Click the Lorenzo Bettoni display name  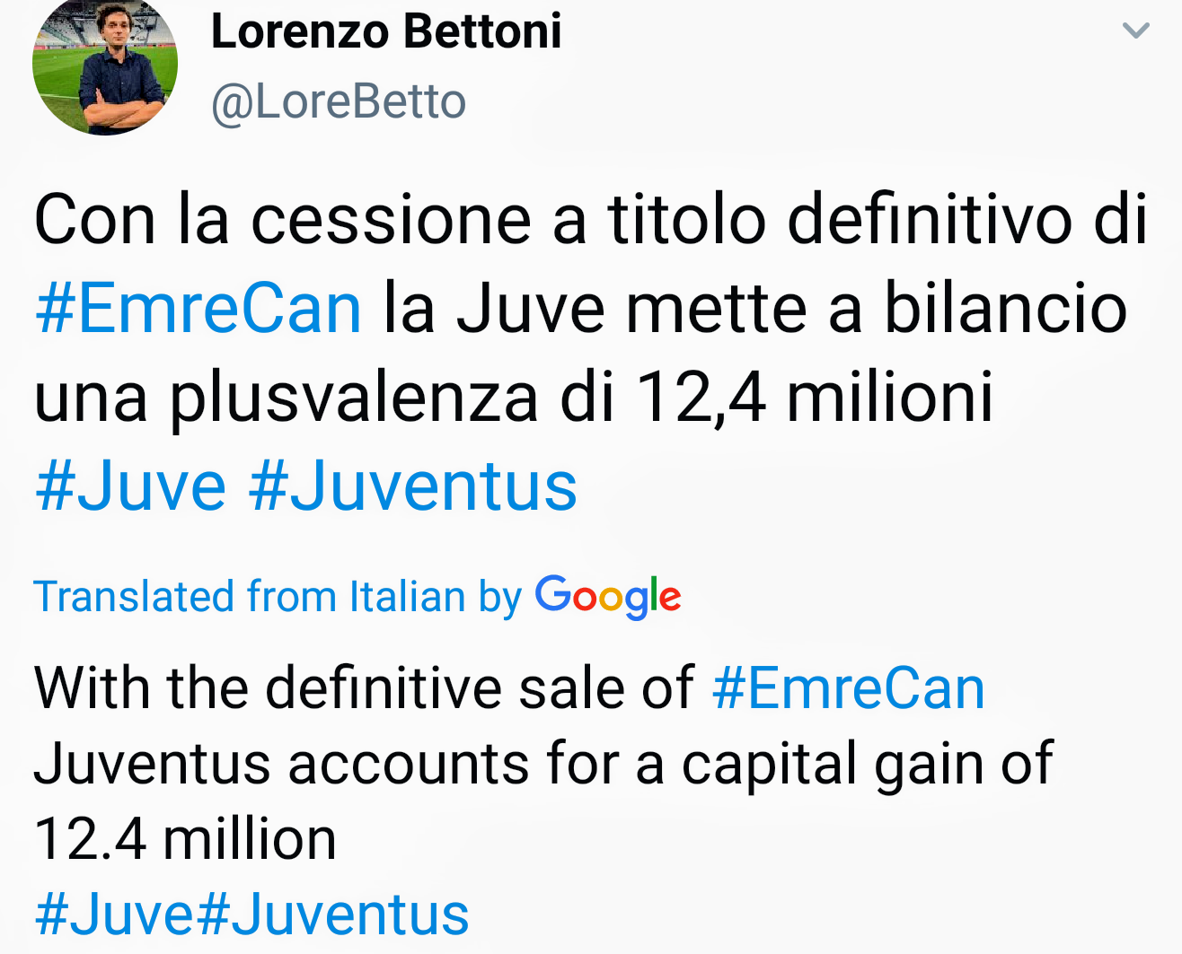(x=386, y=31)
